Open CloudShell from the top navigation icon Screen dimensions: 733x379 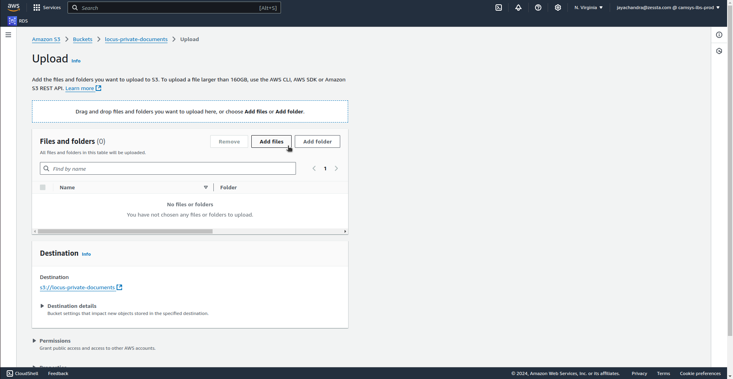point(499,8)
